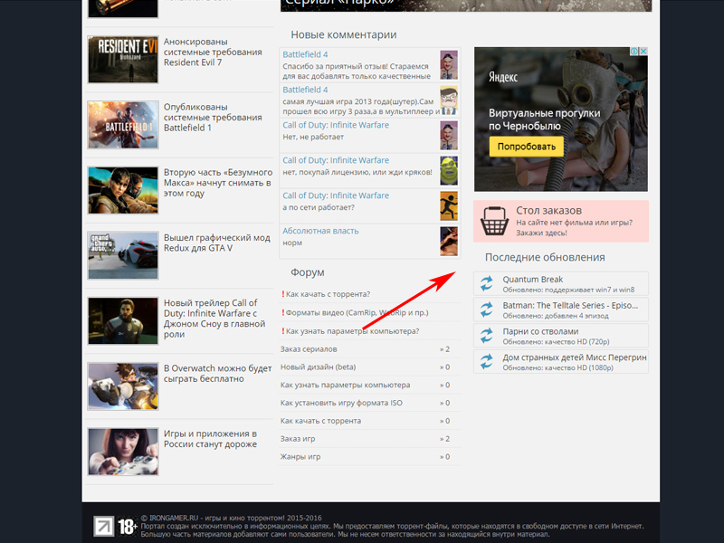Open the Call of Duty trailer news thumbnail

[123, 321]
